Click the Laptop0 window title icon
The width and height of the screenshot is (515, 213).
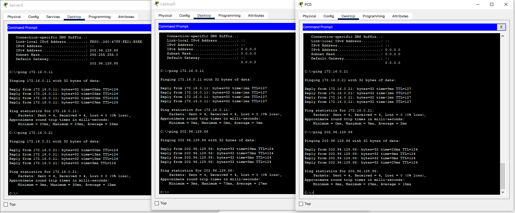tap(157, 4)
